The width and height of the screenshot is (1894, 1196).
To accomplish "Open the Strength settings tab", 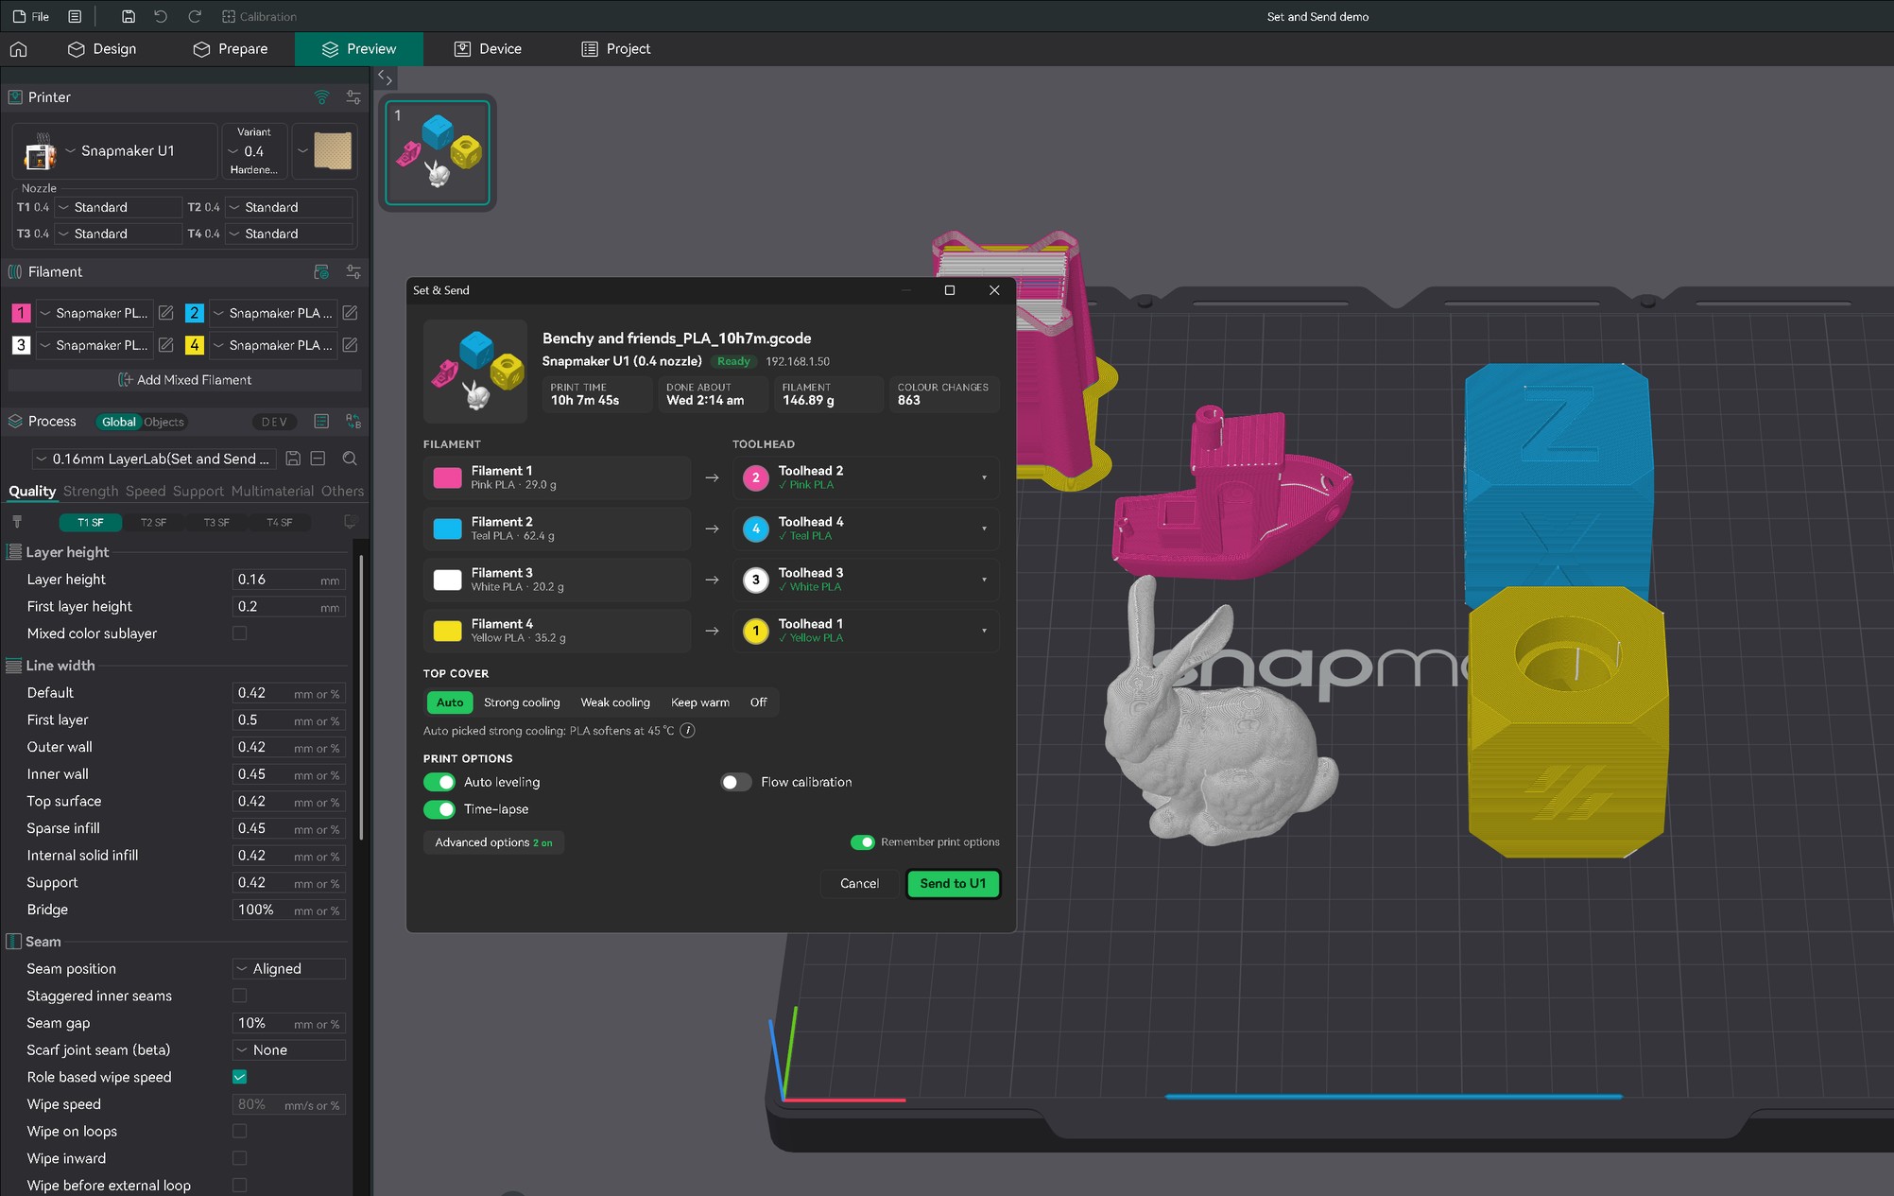I will pyautogui.click(x=91, y=492).
